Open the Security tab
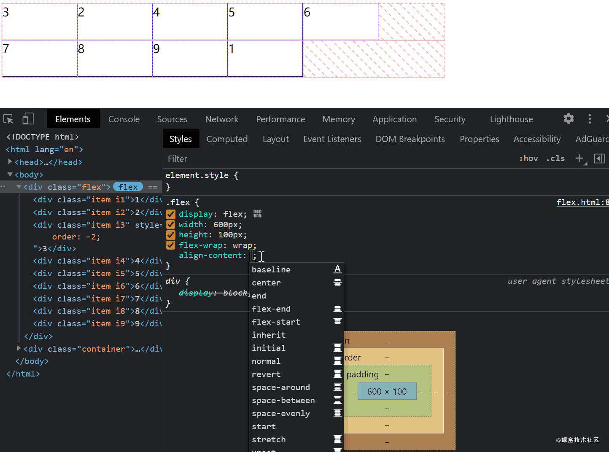The width and height of the screenshot is (609, 452). click(450, 119)
